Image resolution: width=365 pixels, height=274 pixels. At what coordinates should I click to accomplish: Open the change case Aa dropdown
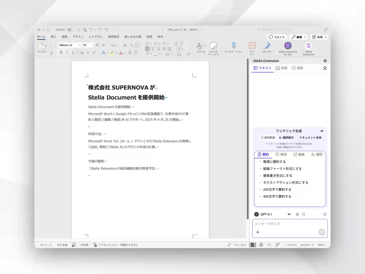coord(115,45)
